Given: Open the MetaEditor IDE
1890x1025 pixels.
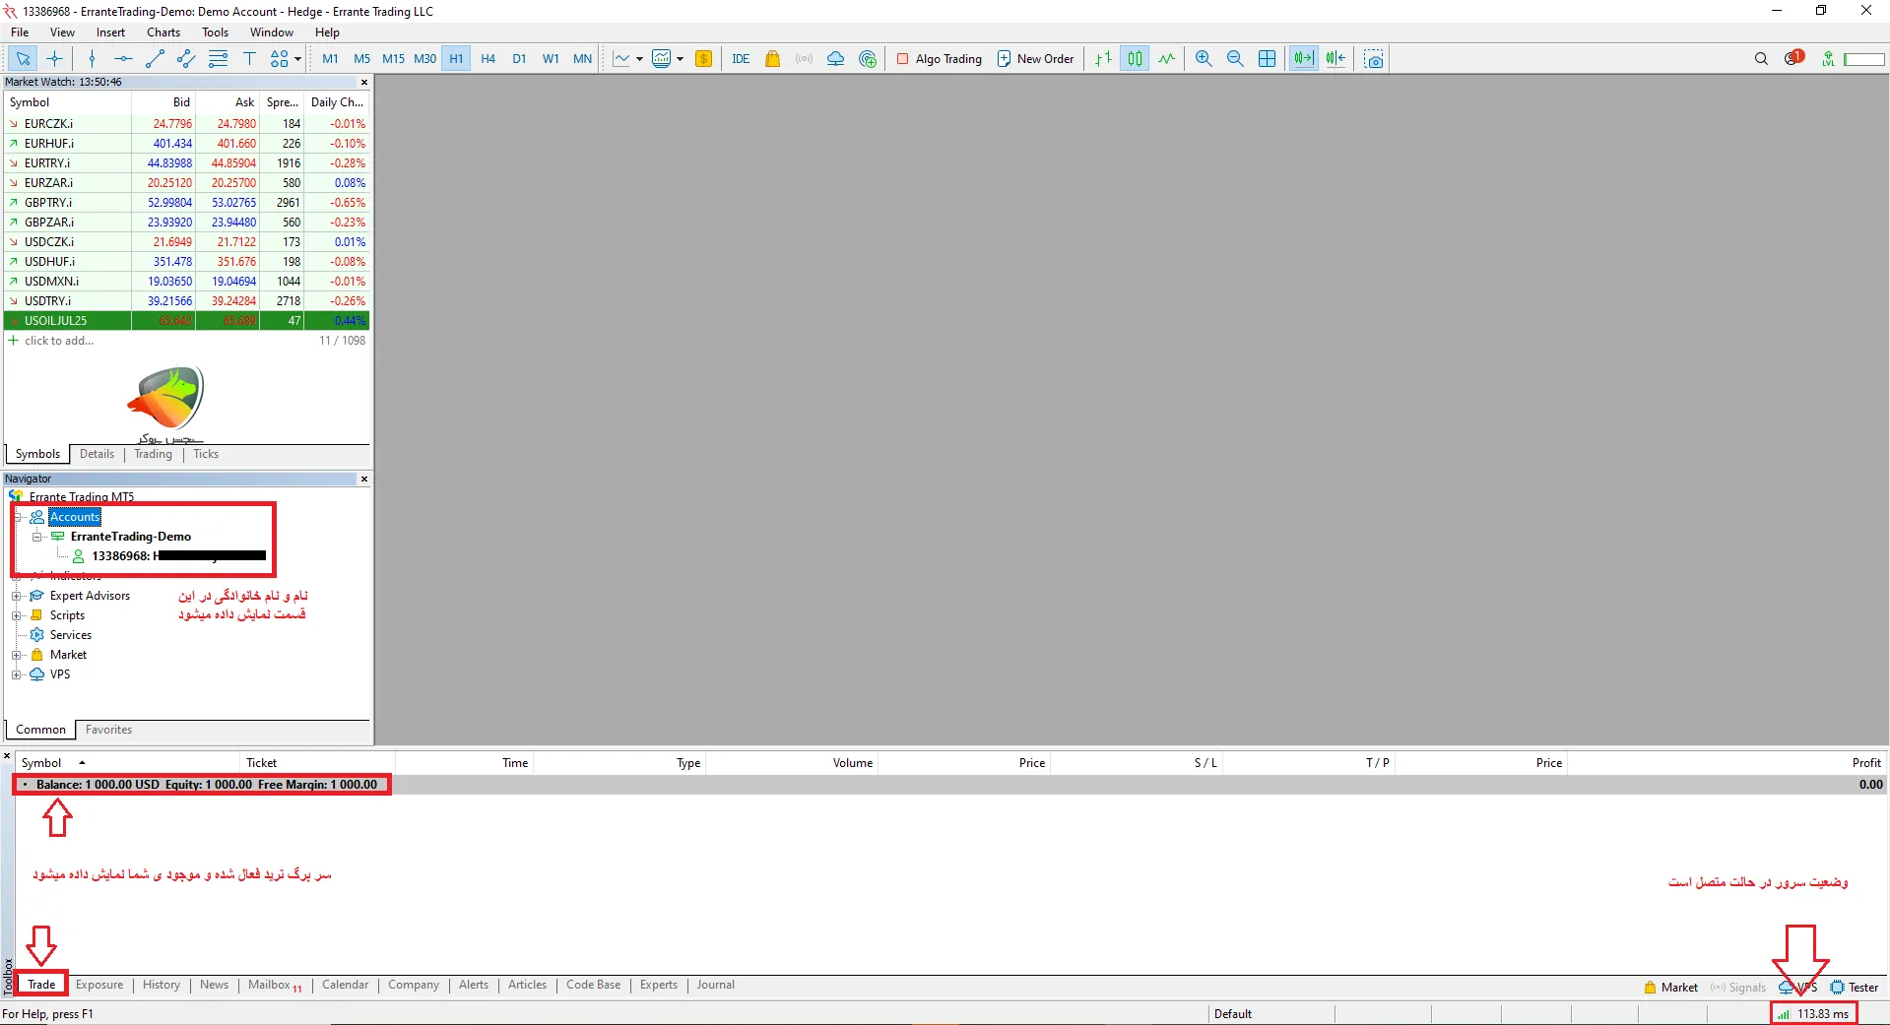Looking at the screenshot, I should pyautogui.click(x=741, y=59).
